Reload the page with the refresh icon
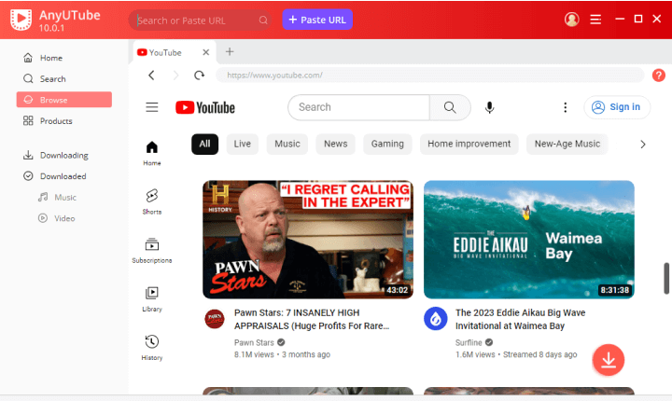The width and height of the screenshot is (672, 401). 200,76
